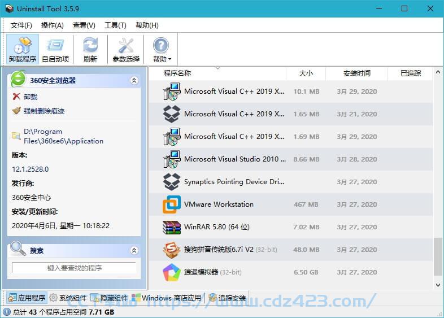Select WinRAR 5.80 (64 位) entry text
The height and width of the screenshot is (318, 444).
click(217, 227)
